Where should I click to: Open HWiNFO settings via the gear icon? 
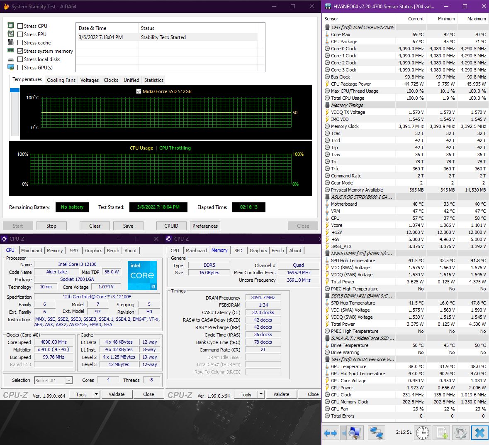coord(461,433)
